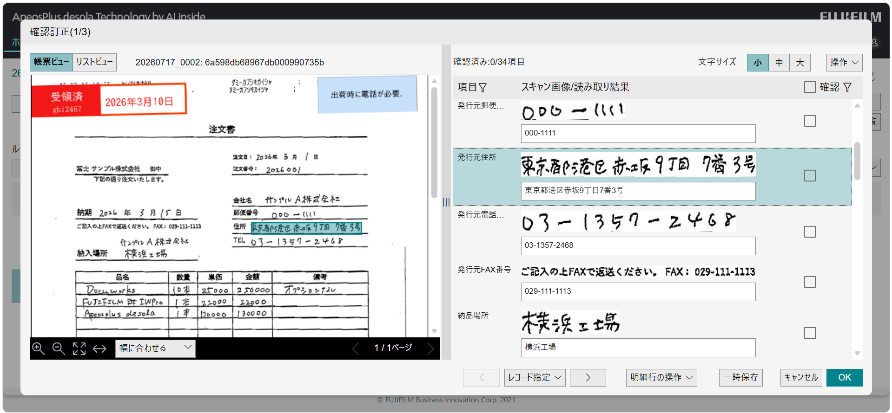Click file name 20260717_0002 text
This screenshot has height=413, width=892.
(230, 62)
